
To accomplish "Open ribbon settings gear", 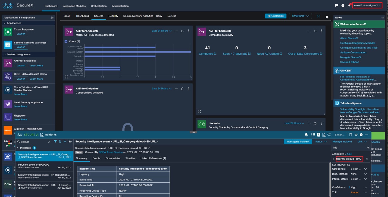I will 356,134.
